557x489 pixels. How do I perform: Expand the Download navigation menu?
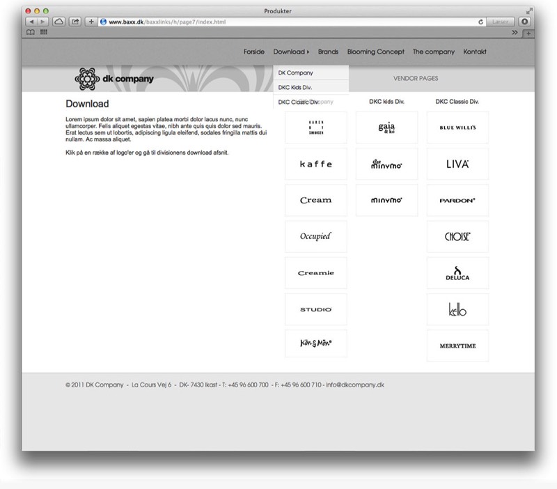pos(291,52)
